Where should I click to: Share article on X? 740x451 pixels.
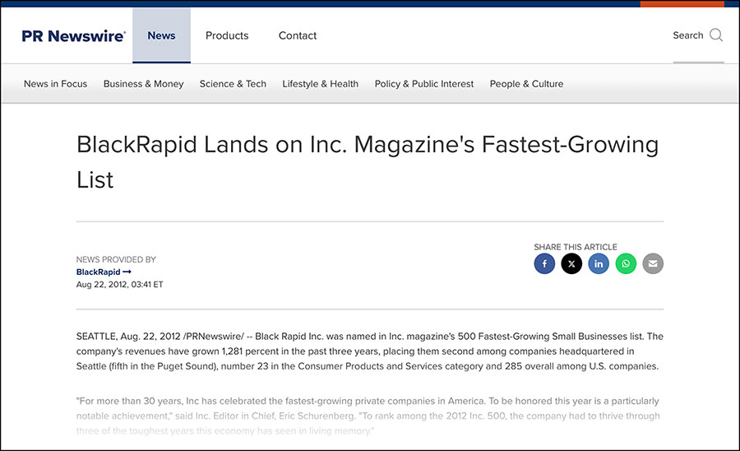click(x=571, y=263)
